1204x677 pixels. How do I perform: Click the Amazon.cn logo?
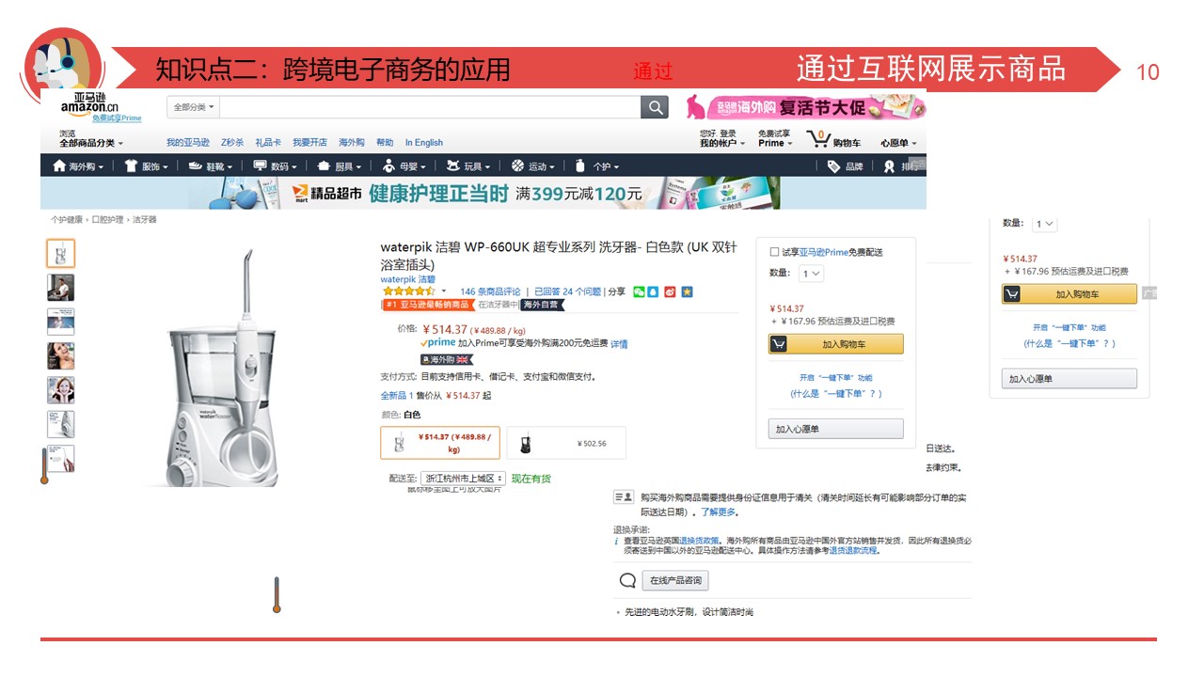pyautogui.click(x=89, y=106)
